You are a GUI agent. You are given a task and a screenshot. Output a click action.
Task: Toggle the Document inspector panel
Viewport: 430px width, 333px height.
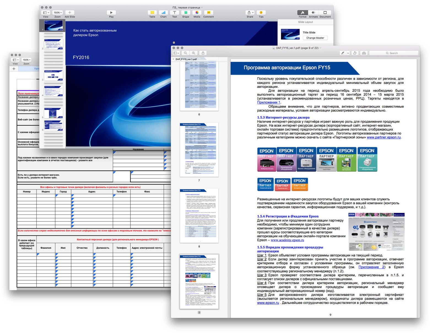tap(325, 13)
